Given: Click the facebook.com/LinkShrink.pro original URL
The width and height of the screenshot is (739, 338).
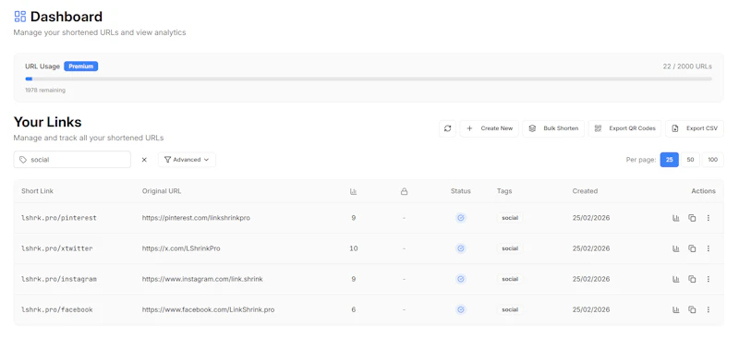Looking at the screenshot, I should (209, 309).
